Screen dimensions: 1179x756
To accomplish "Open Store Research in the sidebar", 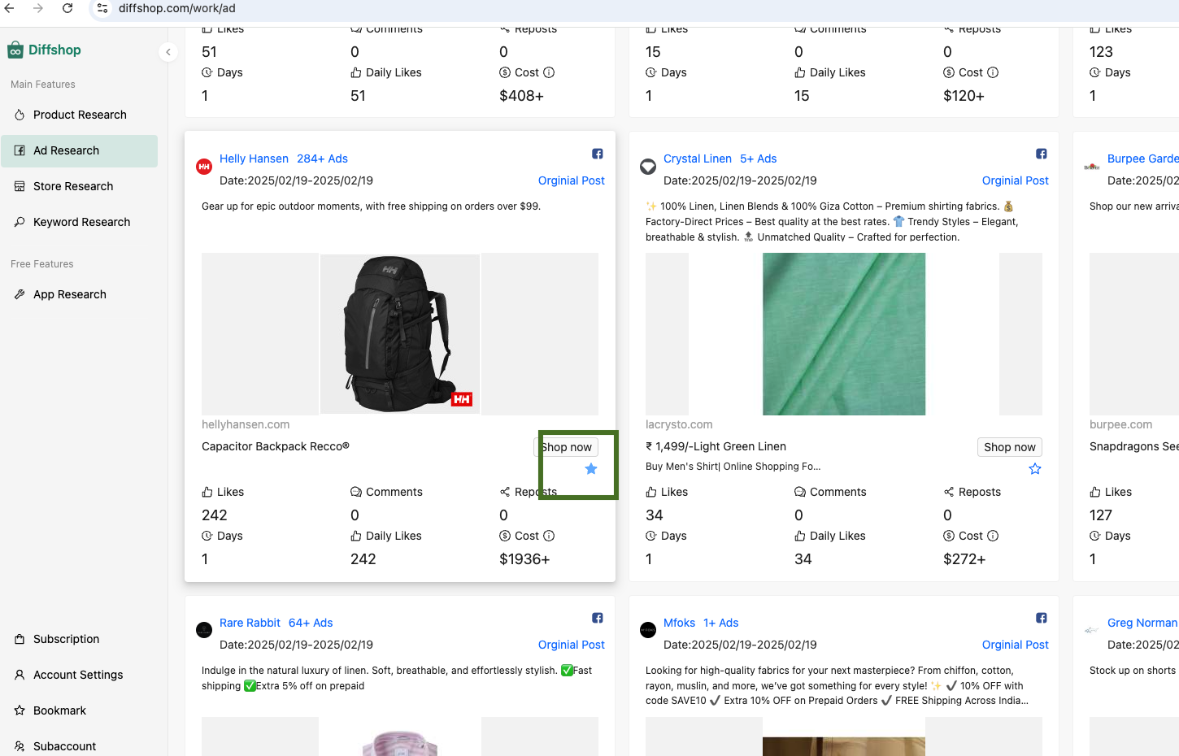I will point(73,186).
